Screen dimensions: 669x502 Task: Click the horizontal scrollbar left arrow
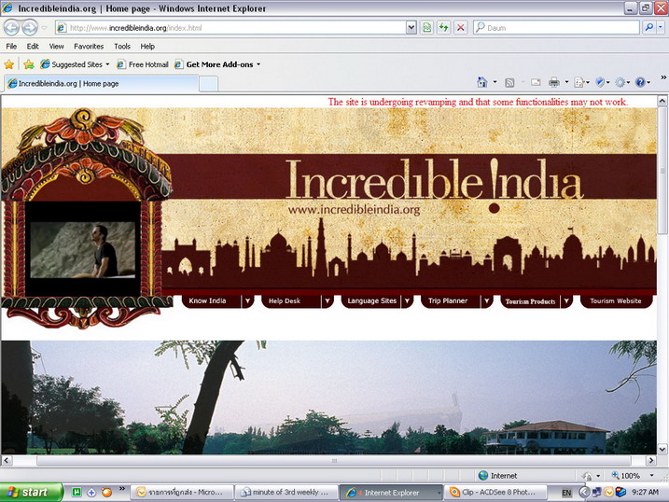click(6, 460)
